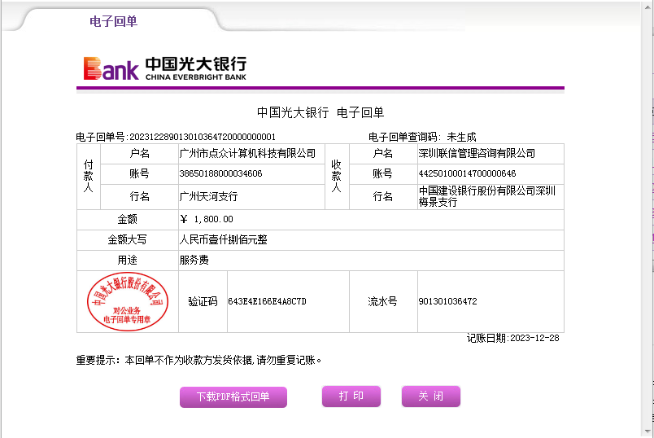Click the 收款人 label cell
The image size is (654, 438).
(337, 176)
